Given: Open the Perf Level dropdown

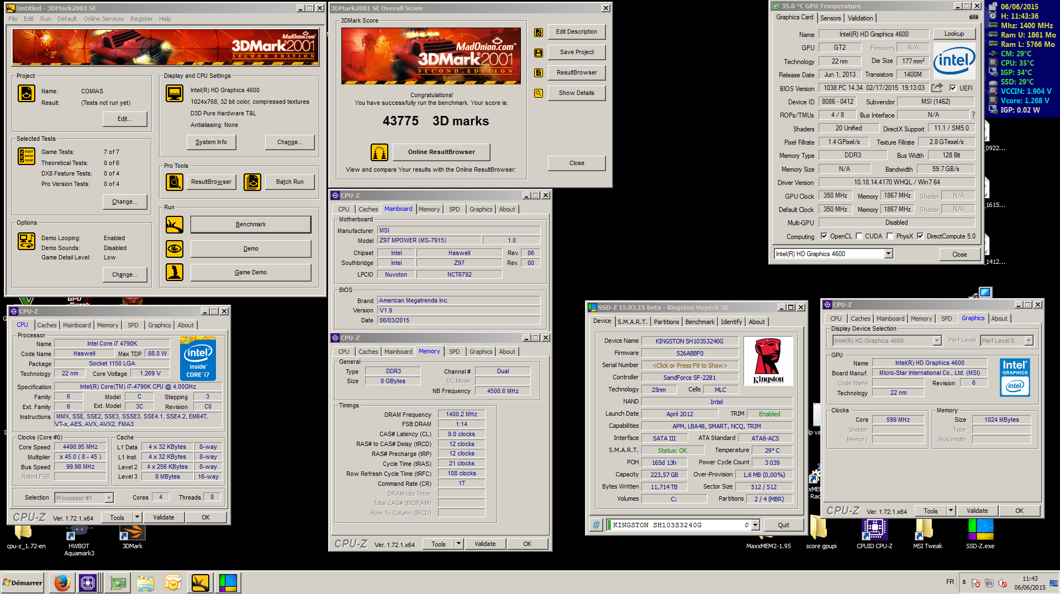Looking at the screenshot, I should [1029, 341].
